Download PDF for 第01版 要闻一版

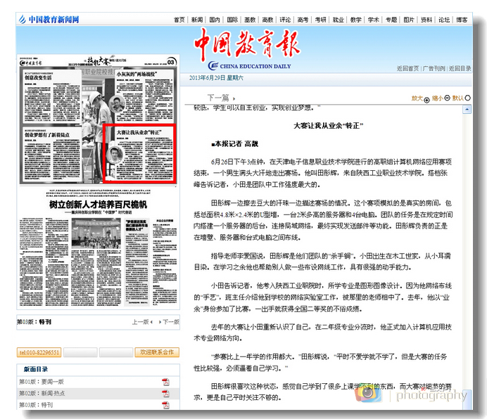(166, 382)
